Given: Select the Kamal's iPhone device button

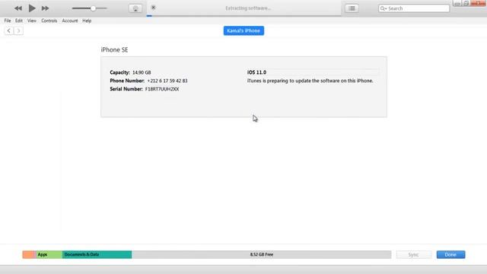Looking at the screenshot, I should click(243, 30).
